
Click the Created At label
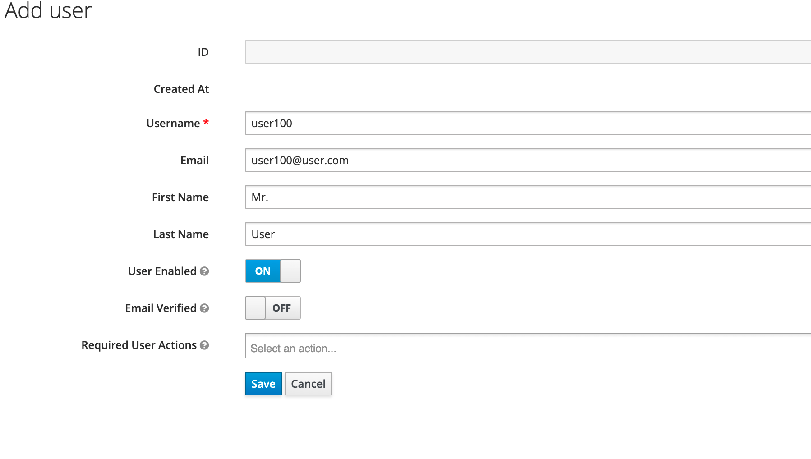click(181, 89)
